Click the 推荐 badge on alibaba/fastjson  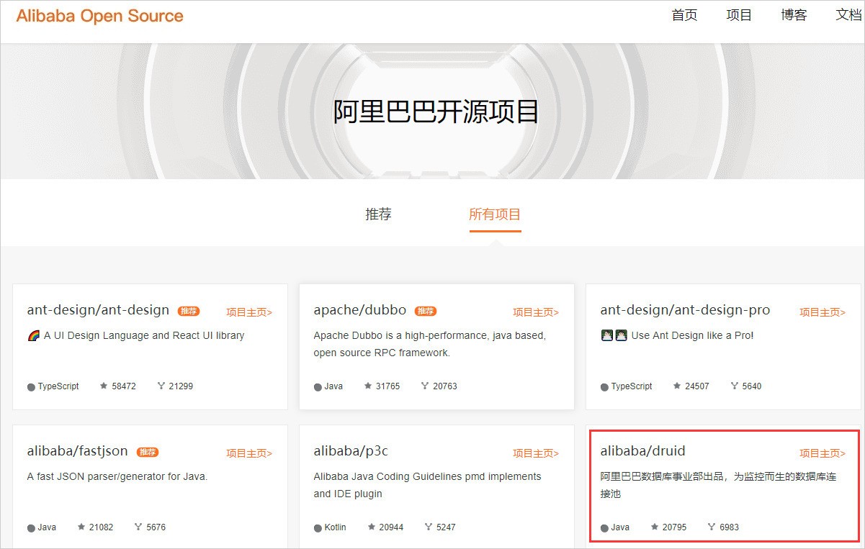coord(148,452)
